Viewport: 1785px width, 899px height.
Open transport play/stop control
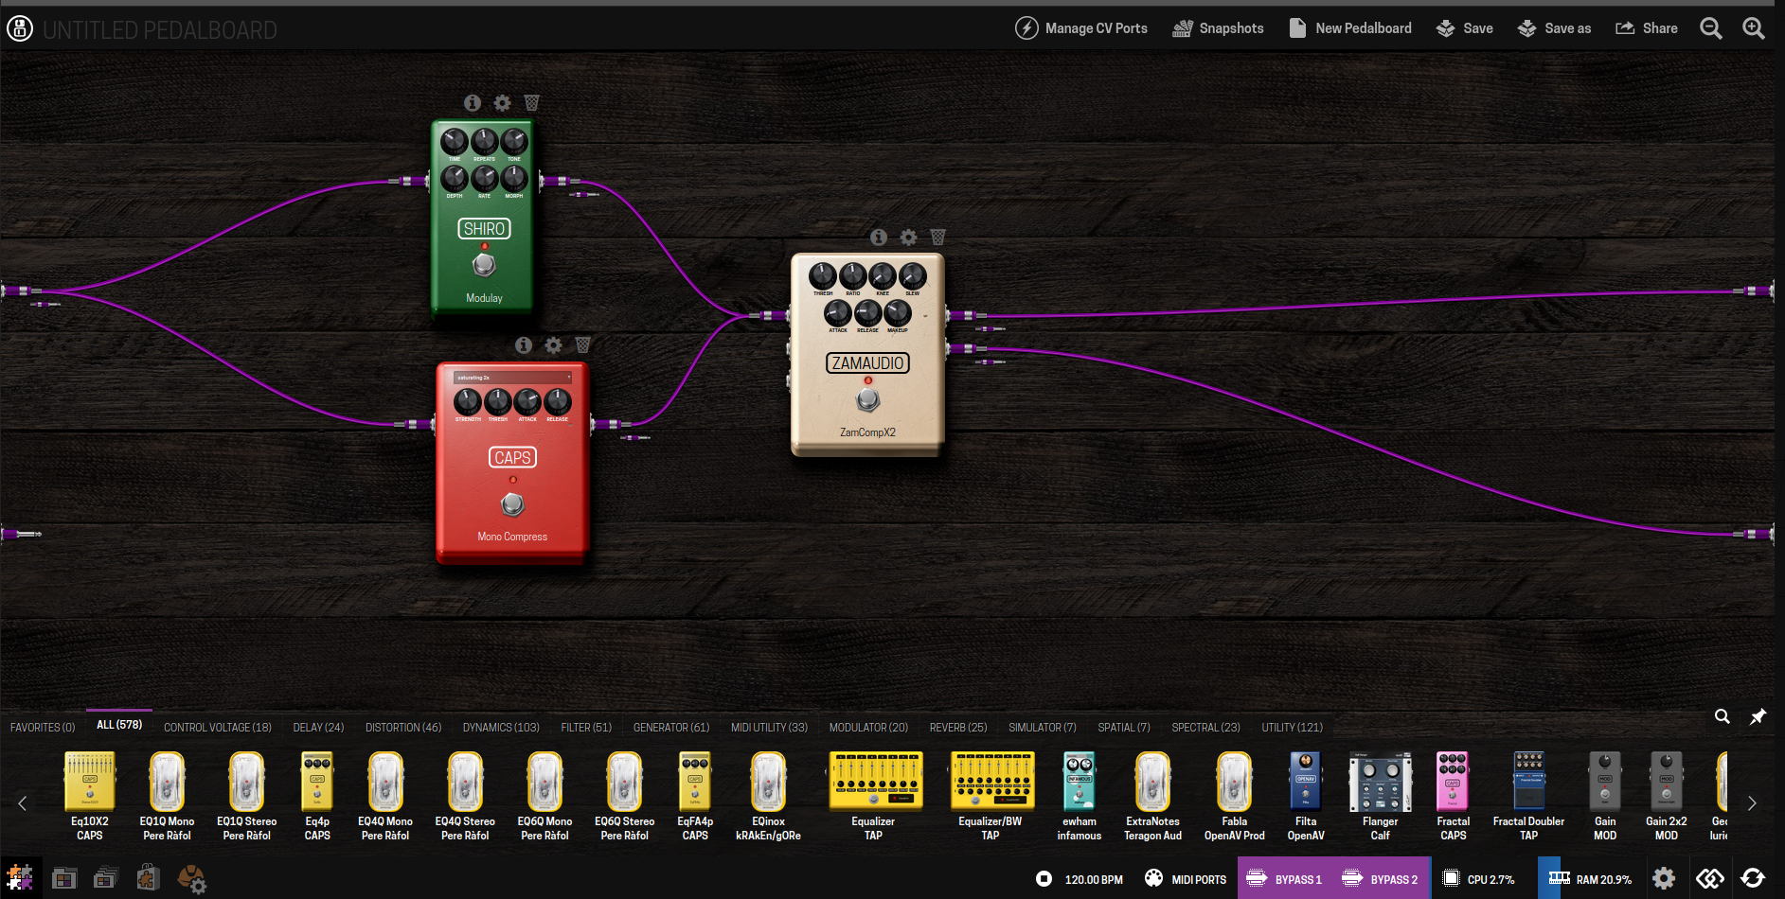pos(1044,879)
